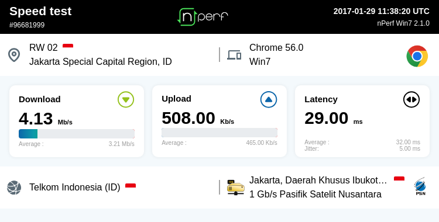
Task: Click the nPerf logo in header
Action: [x=203, y=17]
